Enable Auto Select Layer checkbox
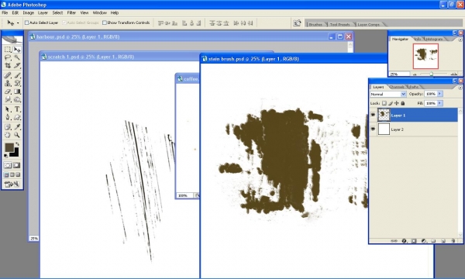Viewport: 465px width, 279px height. (x=26, y=22)
